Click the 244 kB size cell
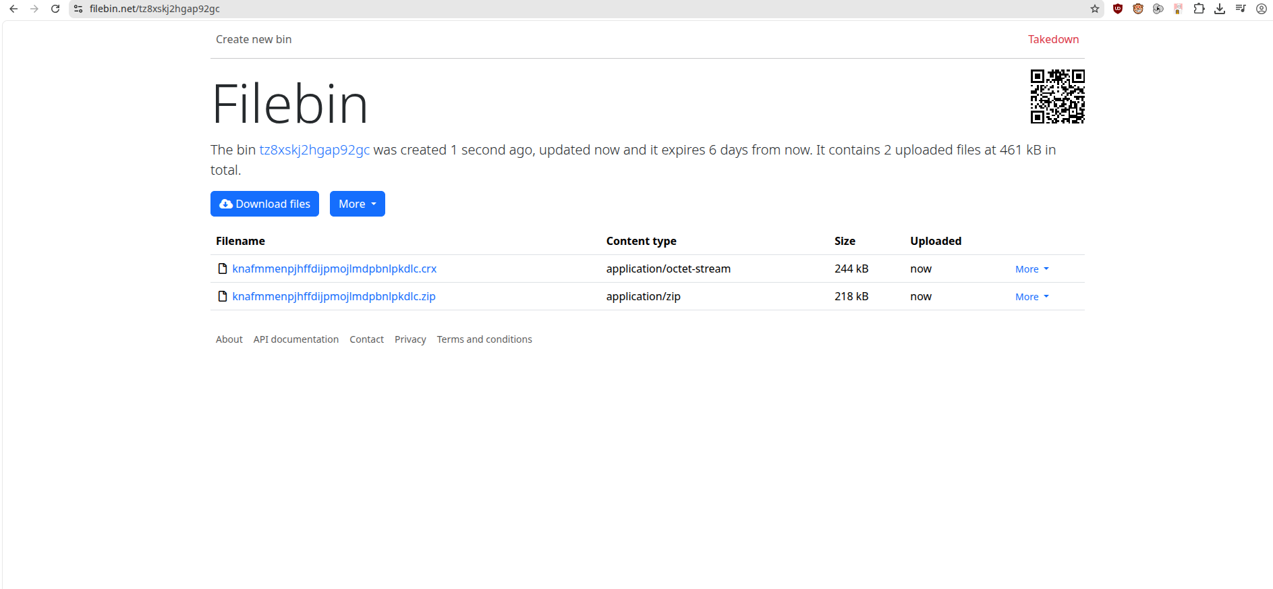The image size is (1273, 589). [851, 269]
